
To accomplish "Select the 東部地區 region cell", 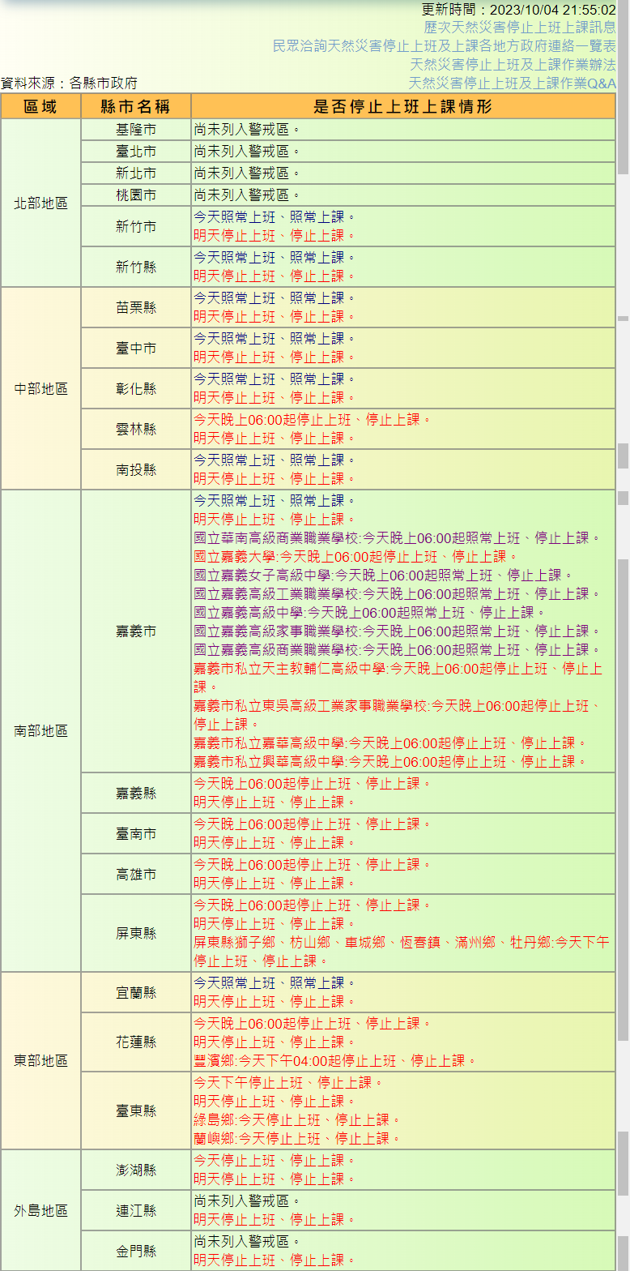I will tap(40, 1060).
